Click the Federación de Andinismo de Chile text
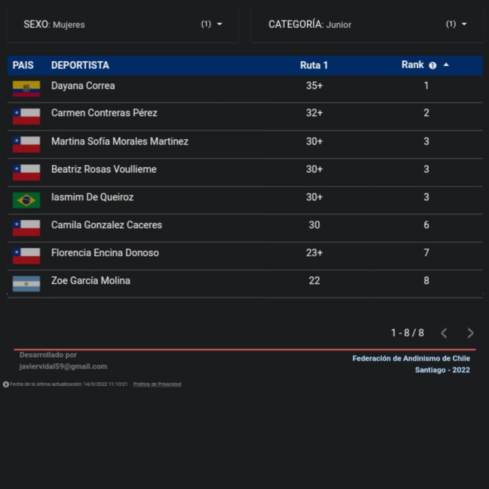489x489 pixels. [411, 358]
